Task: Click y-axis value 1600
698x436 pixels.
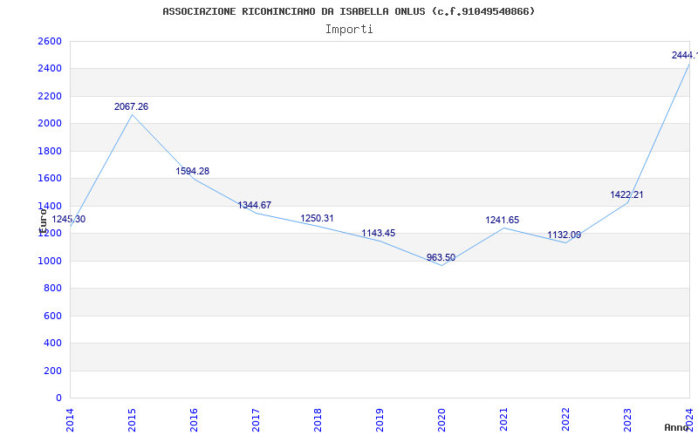Action: tap(50, 179)
